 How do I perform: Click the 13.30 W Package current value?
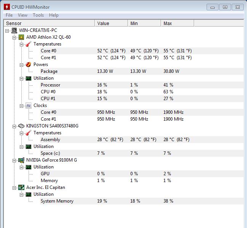tap(105, 71)
